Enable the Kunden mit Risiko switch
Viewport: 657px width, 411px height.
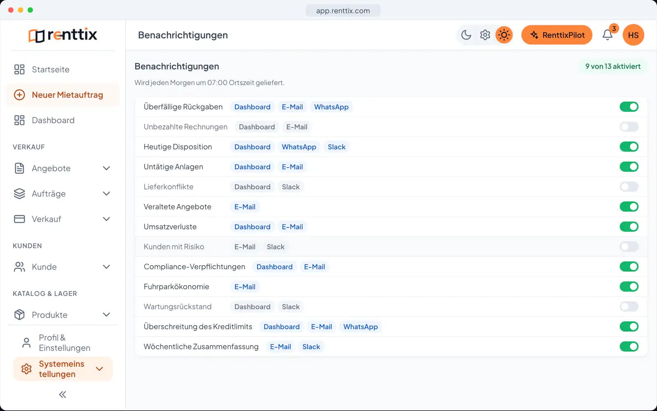pyautogui.click(x=629, y=247)
